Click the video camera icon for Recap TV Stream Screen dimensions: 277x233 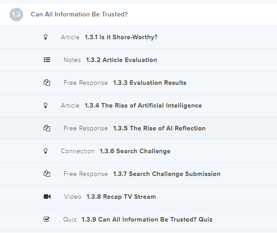[x=47, y=197]
